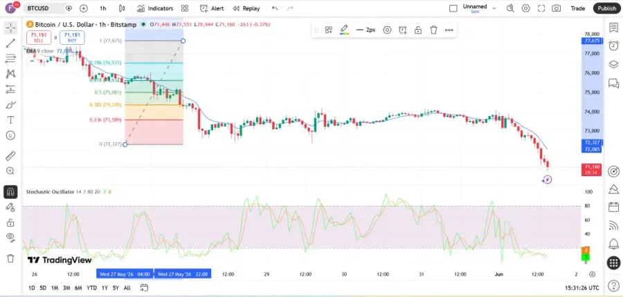Open the chats panel
This screenshot has height=297, width=623.
[x=613, y=84]
